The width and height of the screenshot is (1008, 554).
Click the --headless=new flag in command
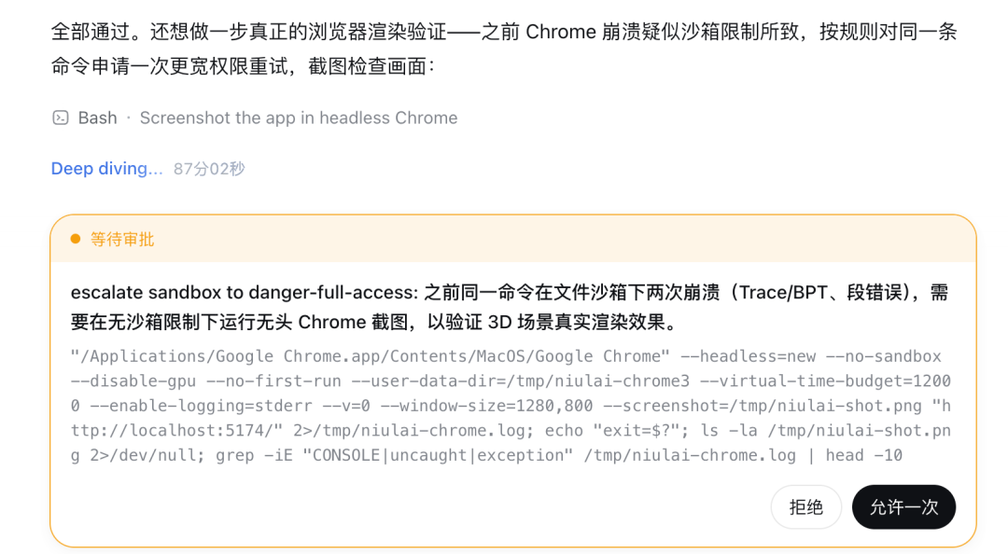(x=749, y=356)
